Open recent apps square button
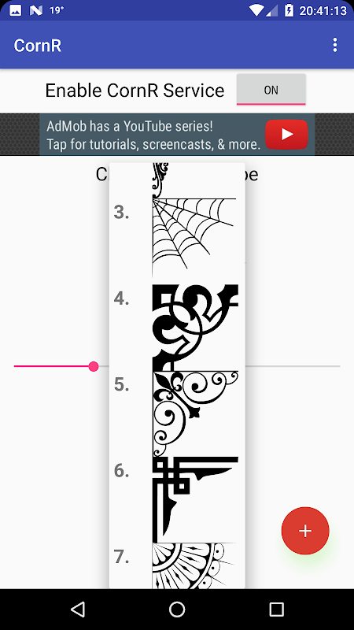 (277, 610)
